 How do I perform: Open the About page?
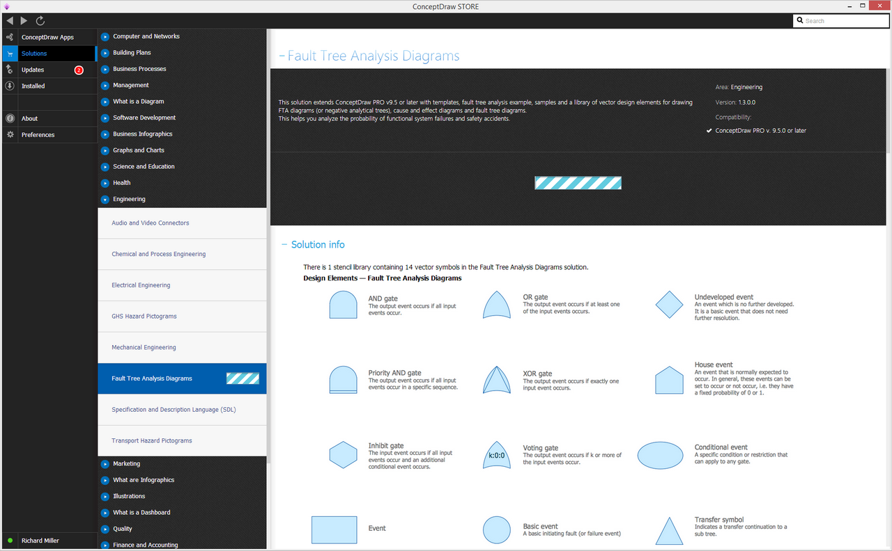point(49,118)
